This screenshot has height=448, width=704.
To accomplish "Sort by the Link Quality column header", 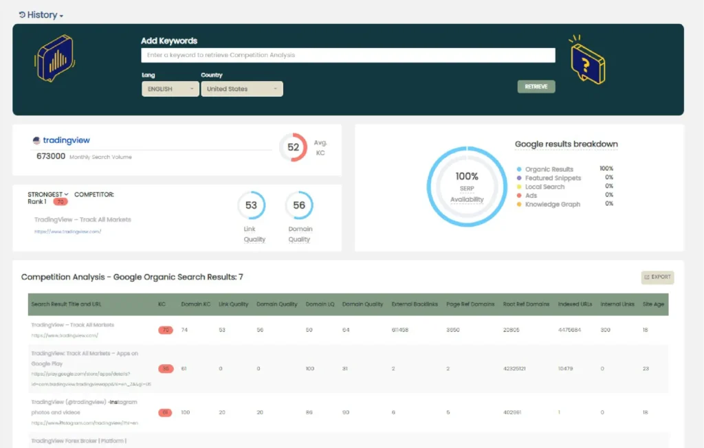I will [x=234, y=304].
